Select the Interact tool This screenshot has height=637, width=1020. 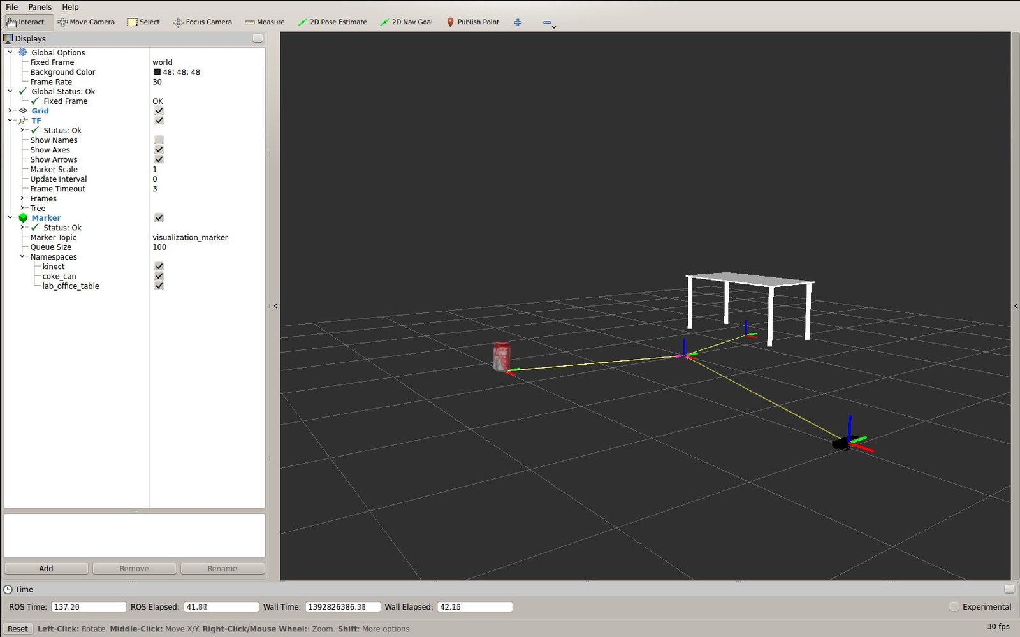[25, 22]
